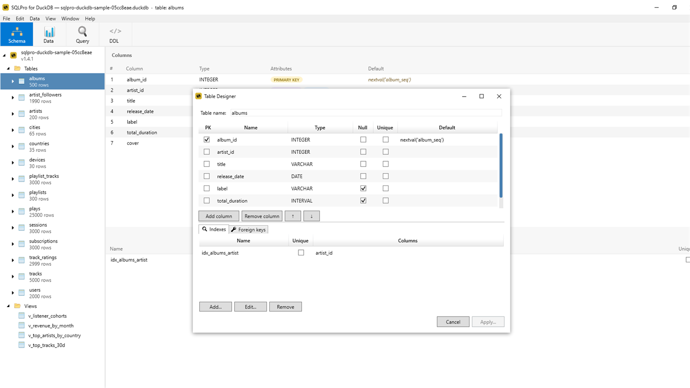
Task: Uncheck Null for the label column
Action: 363,188
